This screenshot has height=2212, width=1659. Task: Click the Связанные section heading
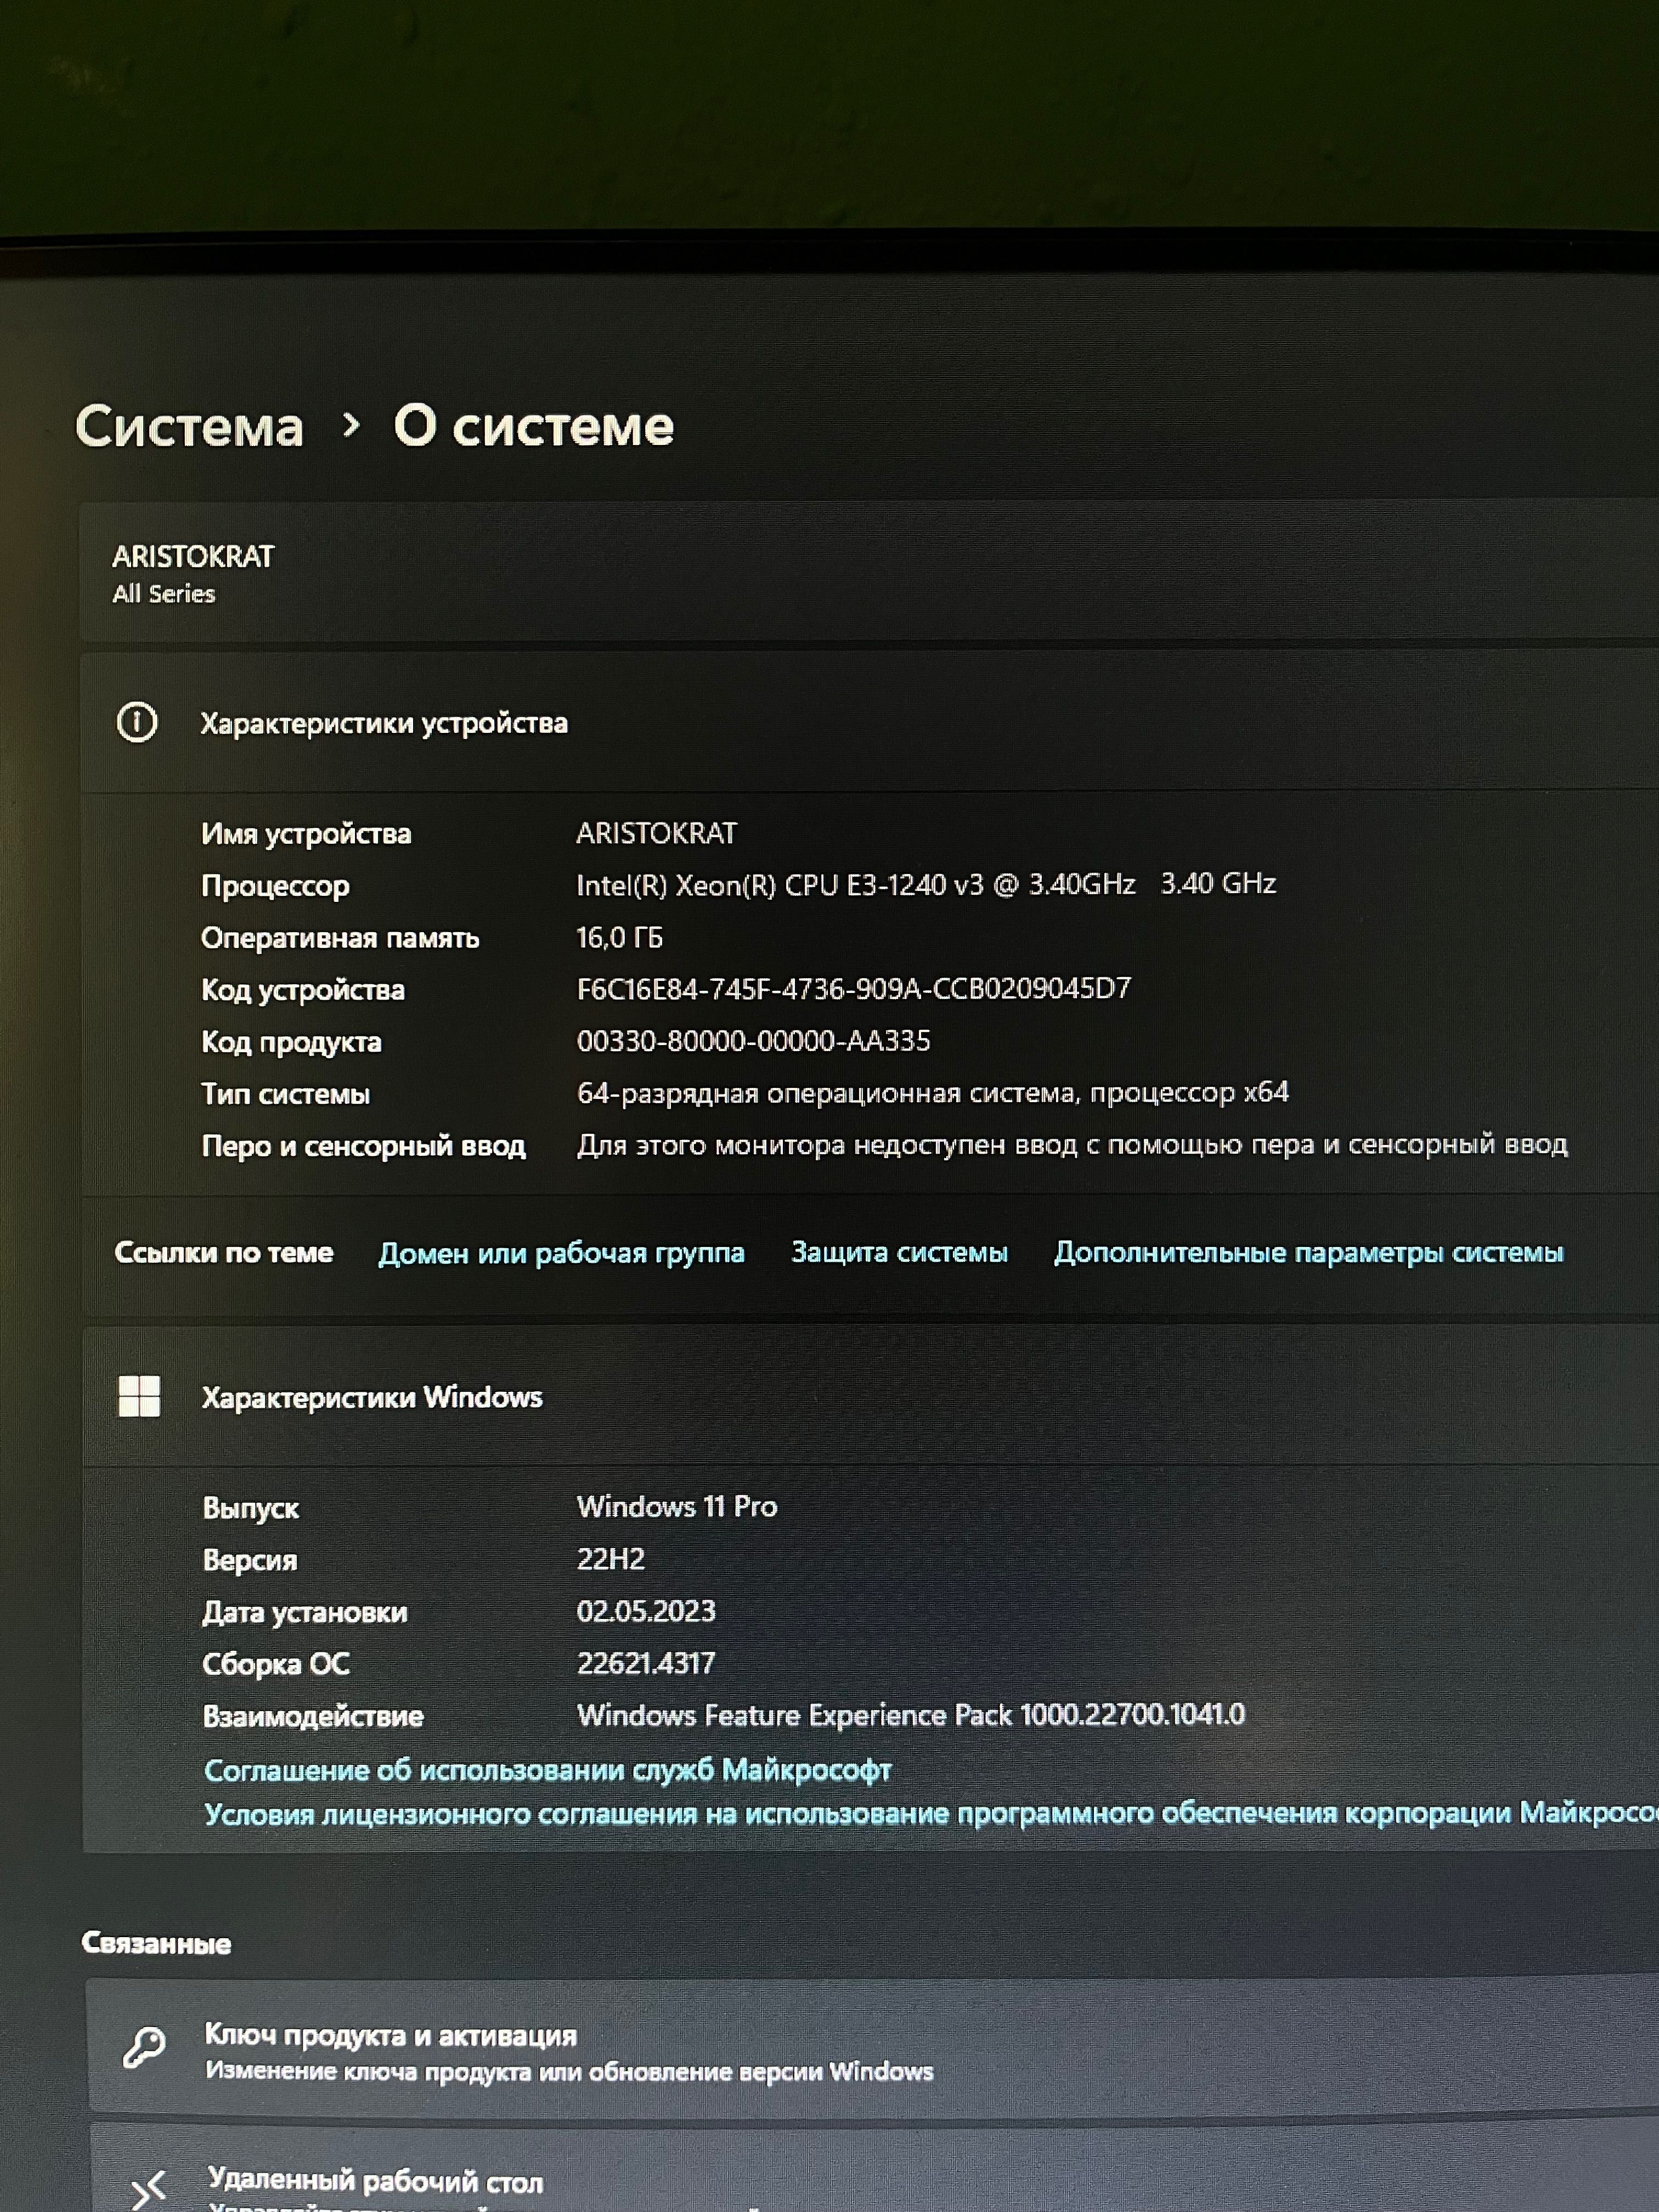(156, 1943)
